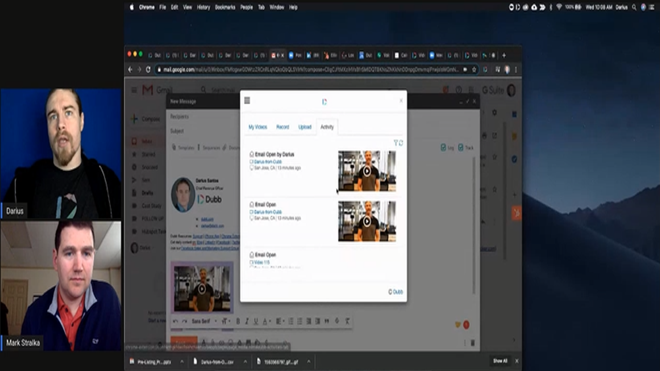Switch to the Record tab

[283, 127]
